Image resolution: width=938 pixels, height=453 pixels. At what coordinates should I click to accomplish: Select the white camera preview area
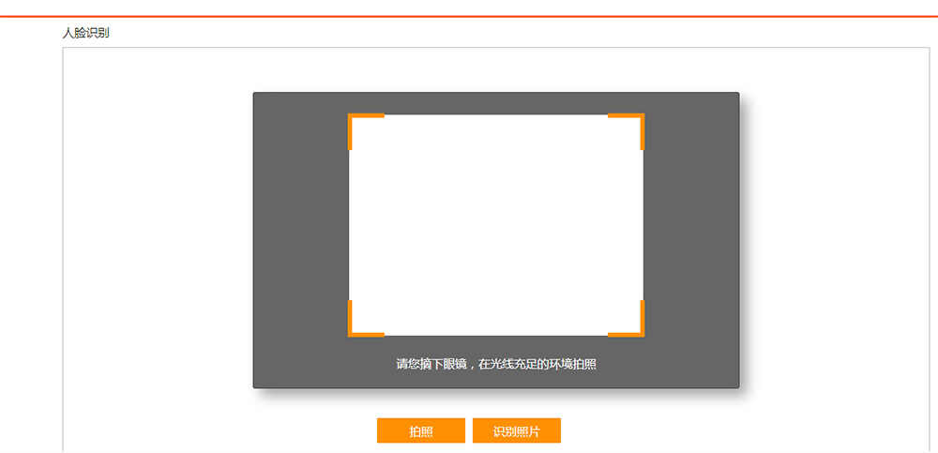click(x=496, y=225)
